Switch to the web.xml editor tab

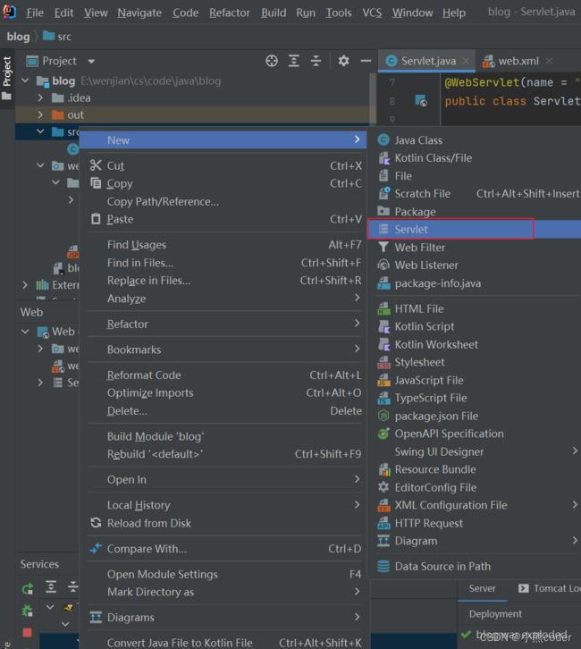point(518,62)
